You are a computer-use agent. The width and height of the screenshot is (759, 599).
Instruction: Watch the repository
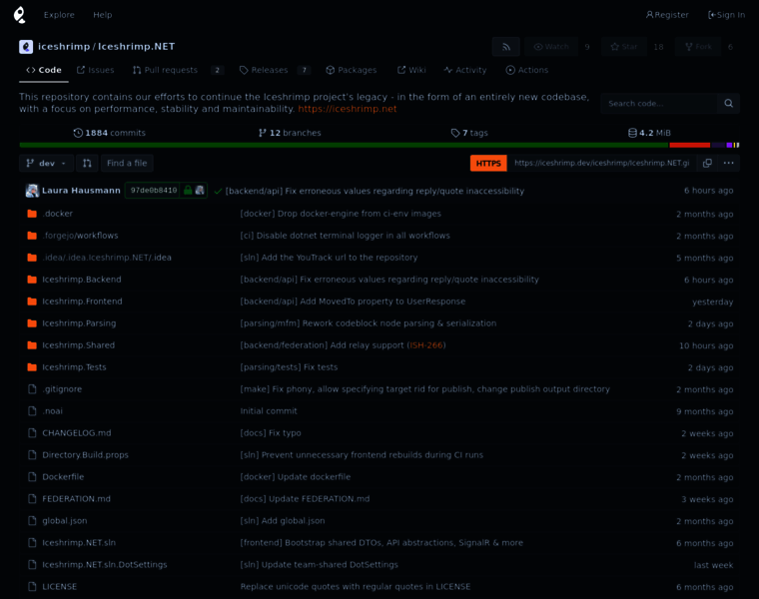(x=551, y=47)
